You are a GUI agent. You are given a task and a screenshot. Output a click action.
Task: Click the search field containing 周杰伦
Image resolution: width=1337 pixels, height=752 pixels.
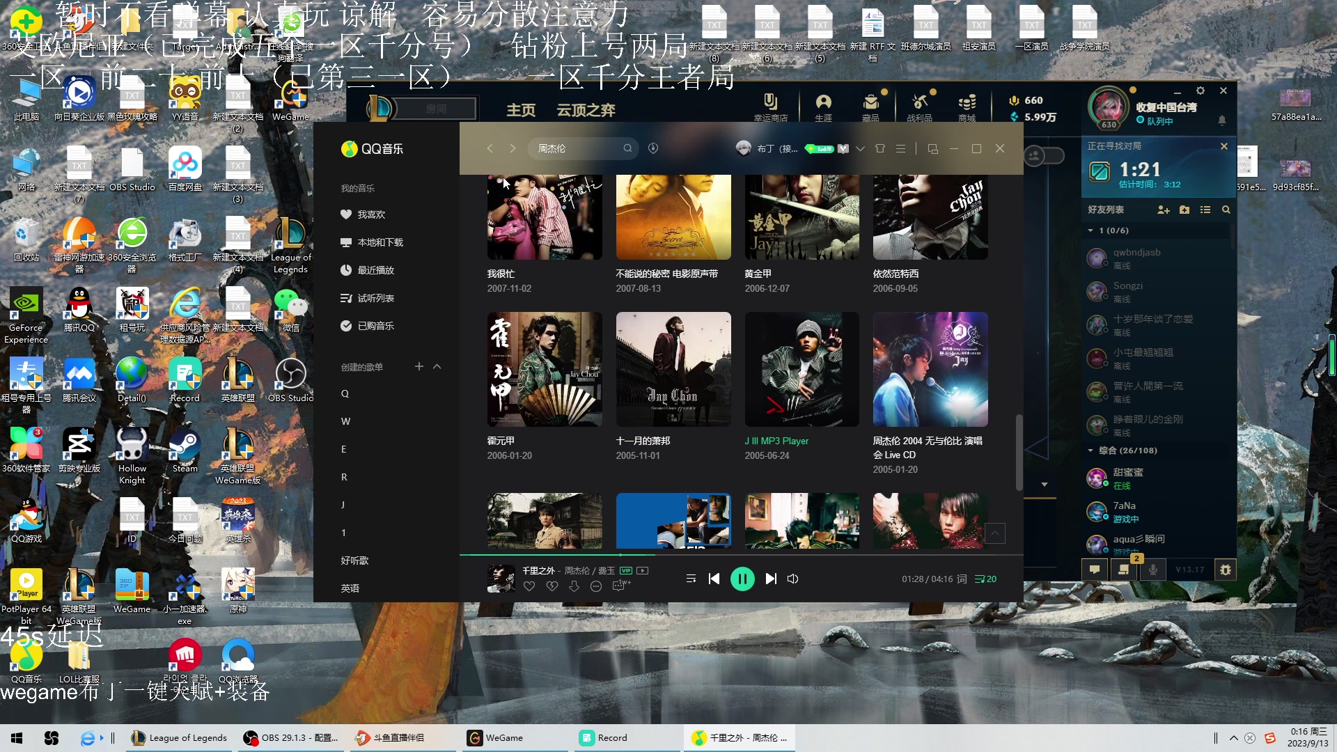582,148
